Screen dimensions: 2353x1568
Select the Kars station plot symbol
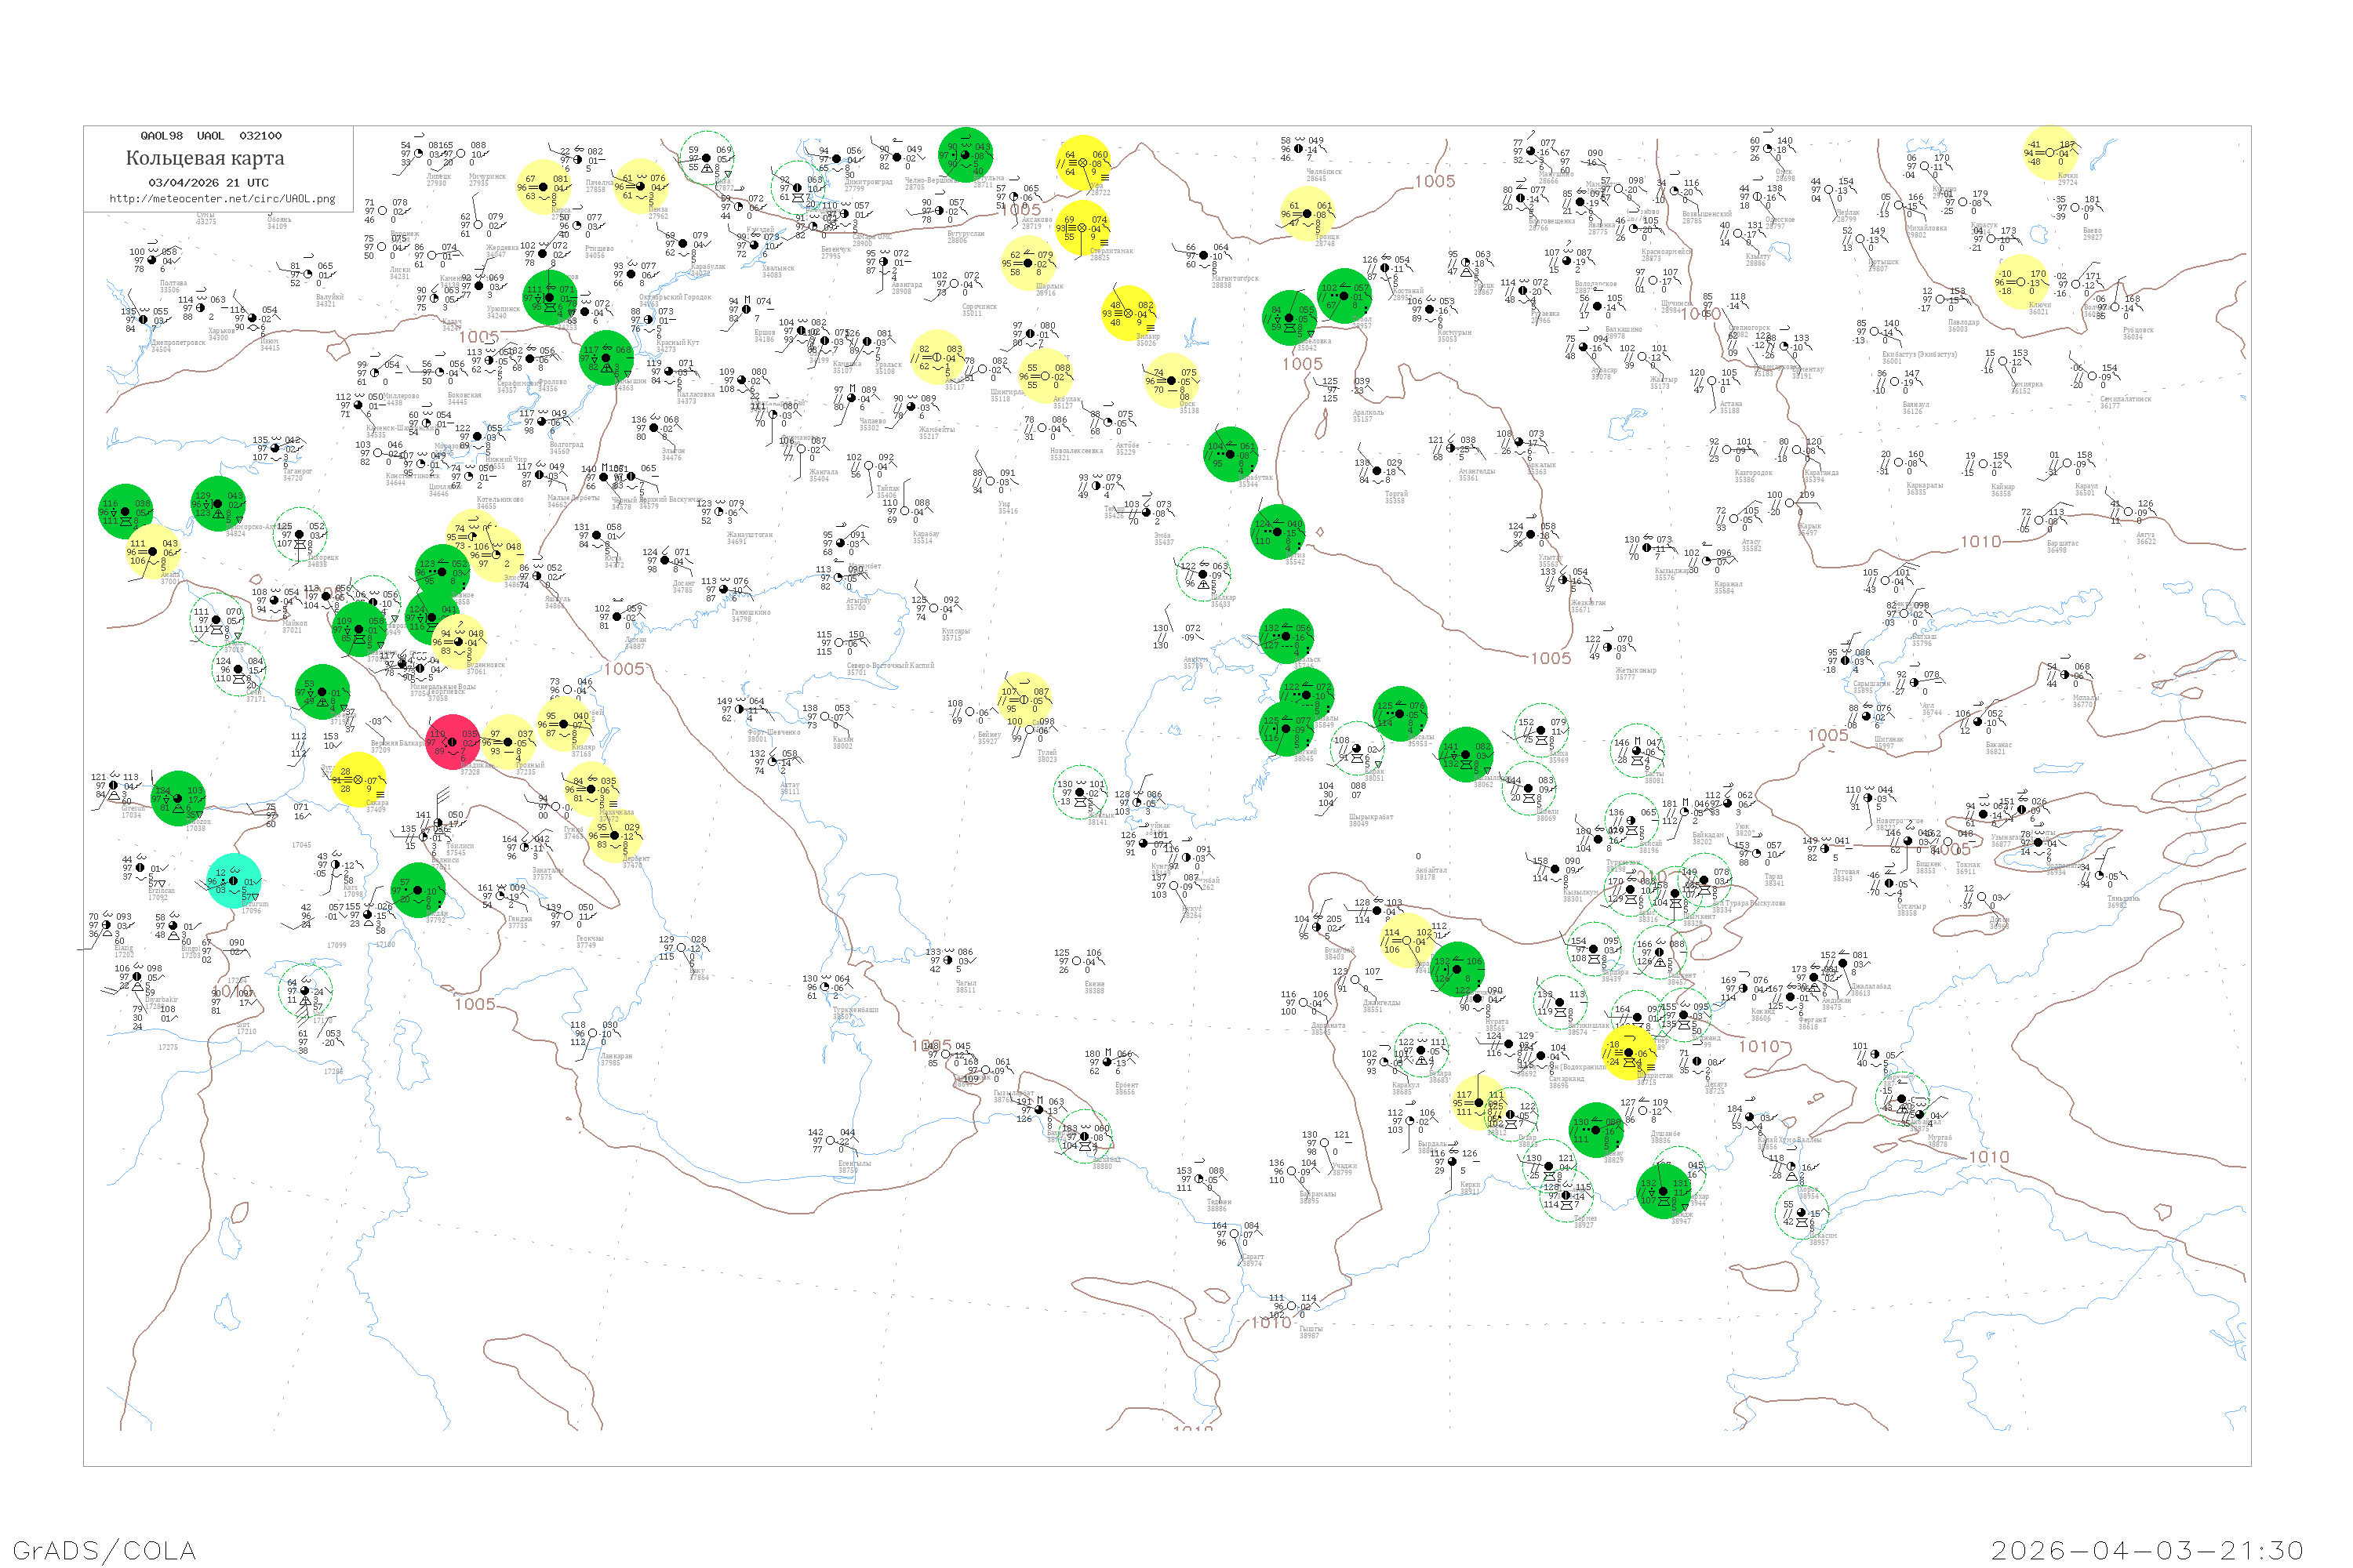(336, 866)
